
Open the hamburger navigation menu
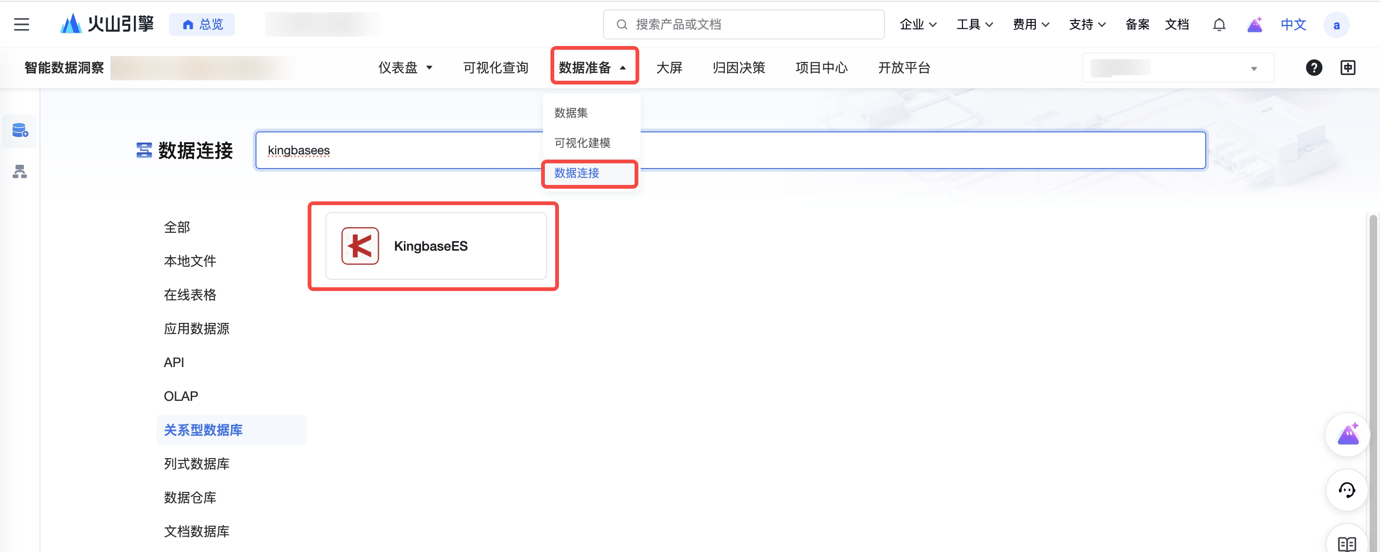coord(22,24)
